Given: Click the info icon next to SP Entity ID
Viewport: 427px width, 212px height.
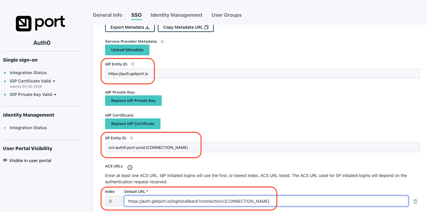Looking at the screenshot, I should click(131, 138).
